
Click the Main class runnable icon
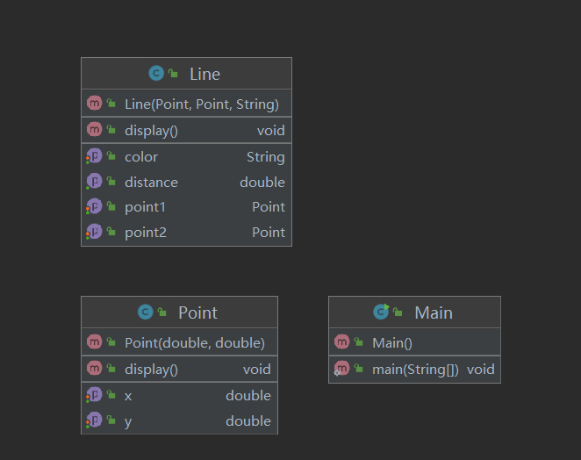pyautogui.click(x=381, y=313)
